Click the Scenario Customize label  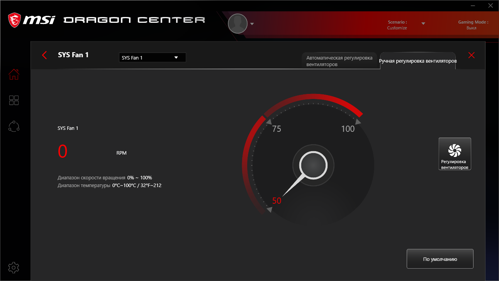[x=397, y=28]
